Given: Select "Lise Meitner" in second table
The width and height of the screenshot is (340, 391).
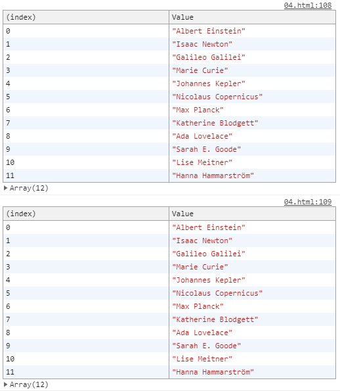Looking at the screenshot, I should coord(202,359).
